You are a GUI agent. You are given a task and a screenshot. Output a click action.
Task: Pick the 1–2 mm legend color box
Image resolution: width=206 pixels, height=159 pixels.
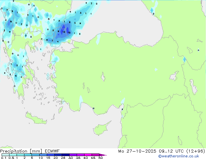click(x=20, y=155)
